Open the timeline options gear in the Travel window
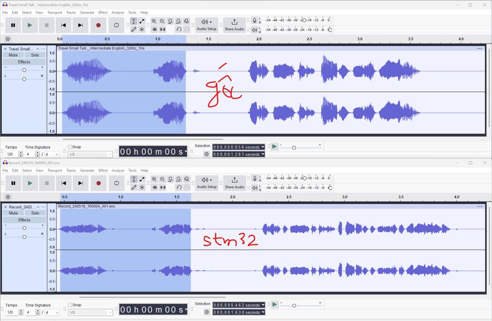This screenshot has height=321, width=492. click(8, 39)
